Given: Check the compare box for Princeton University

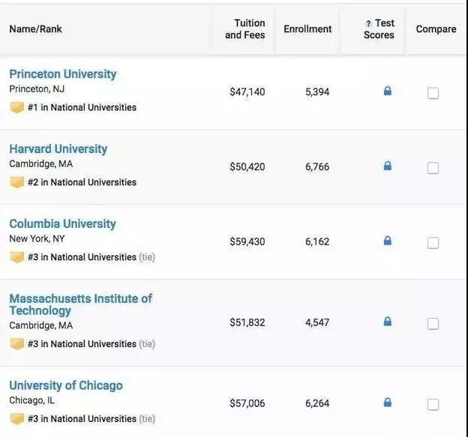Looking at the screenshot, I should click(x=433, y=93).
